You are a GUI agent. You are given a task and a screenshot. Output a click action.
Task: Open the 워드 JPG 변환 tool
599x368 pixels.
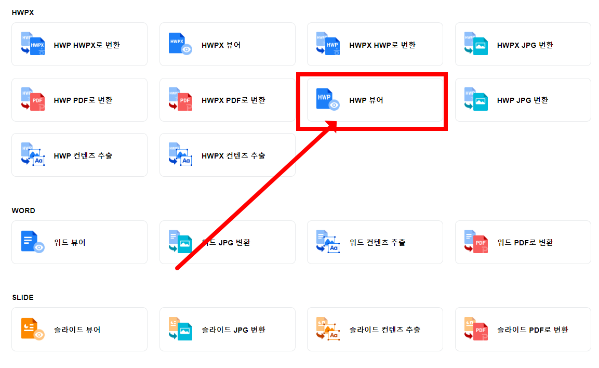227,242
